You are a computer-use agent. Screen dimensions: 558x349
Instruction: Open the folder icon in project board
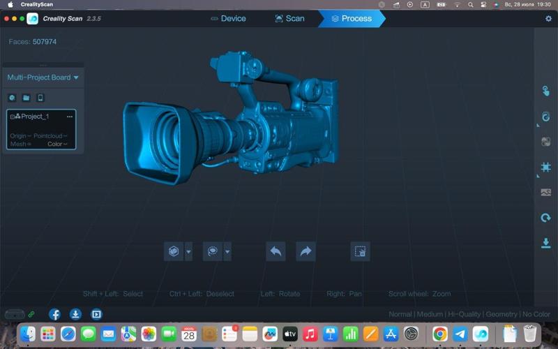26,98
